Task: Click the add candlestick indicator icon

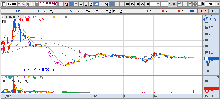Action: coord(180,4)
